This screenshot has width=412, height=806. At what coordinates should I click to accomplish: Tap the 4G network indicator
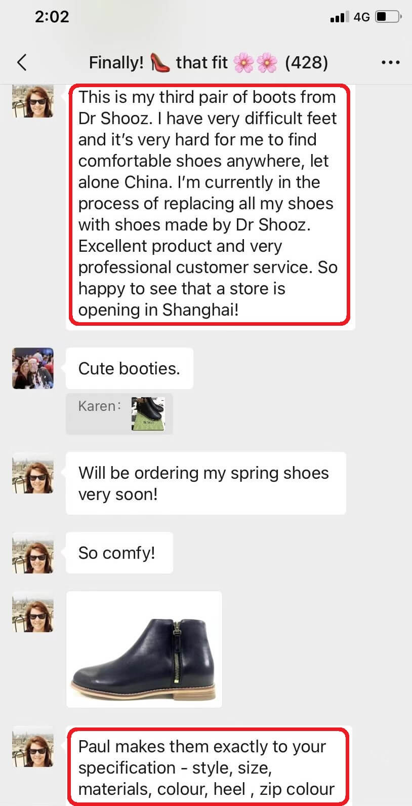[x=361, y=17]
